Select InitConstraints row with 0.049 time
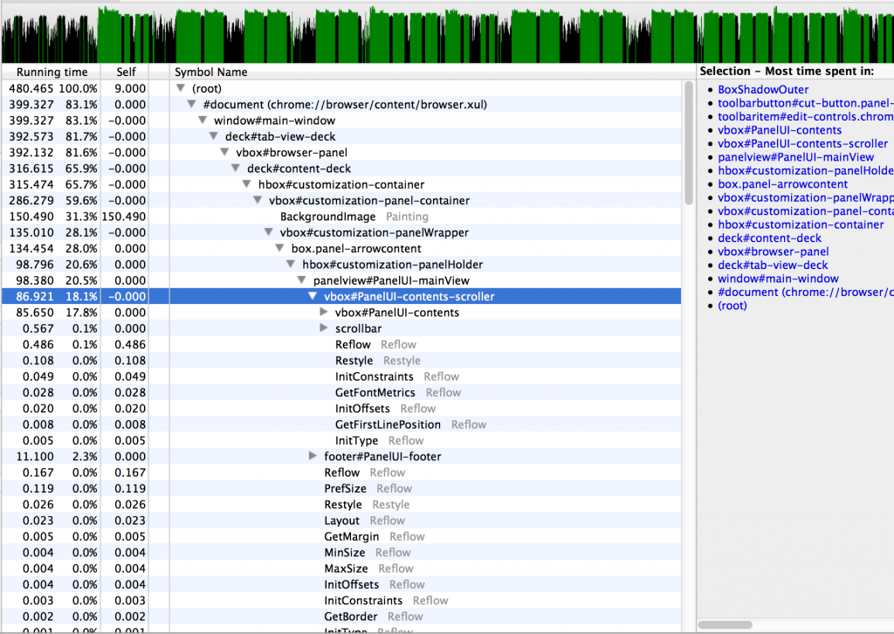894x634 pixels. pos(341,376)
